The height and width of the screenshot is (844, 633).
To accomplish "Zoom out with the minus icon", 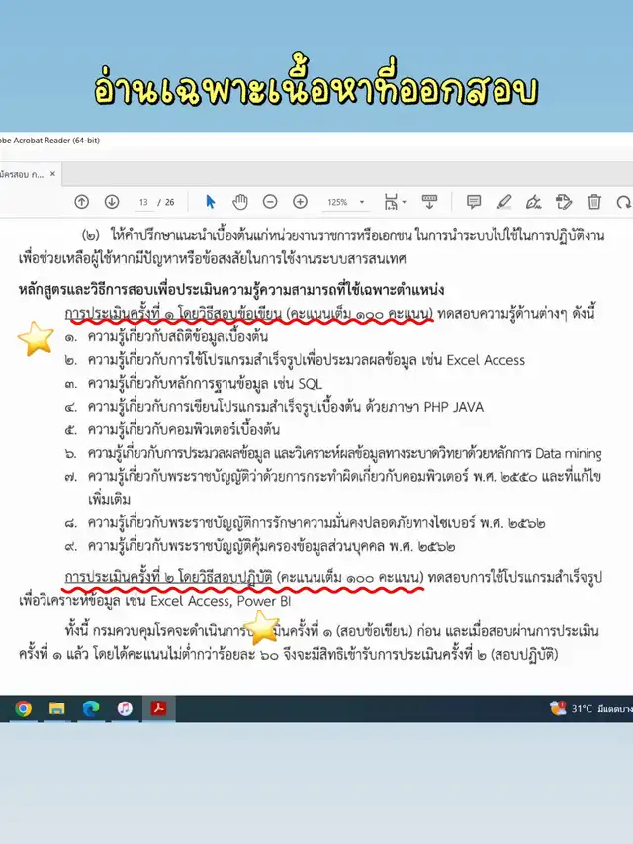I will click(x=270, y=202).
